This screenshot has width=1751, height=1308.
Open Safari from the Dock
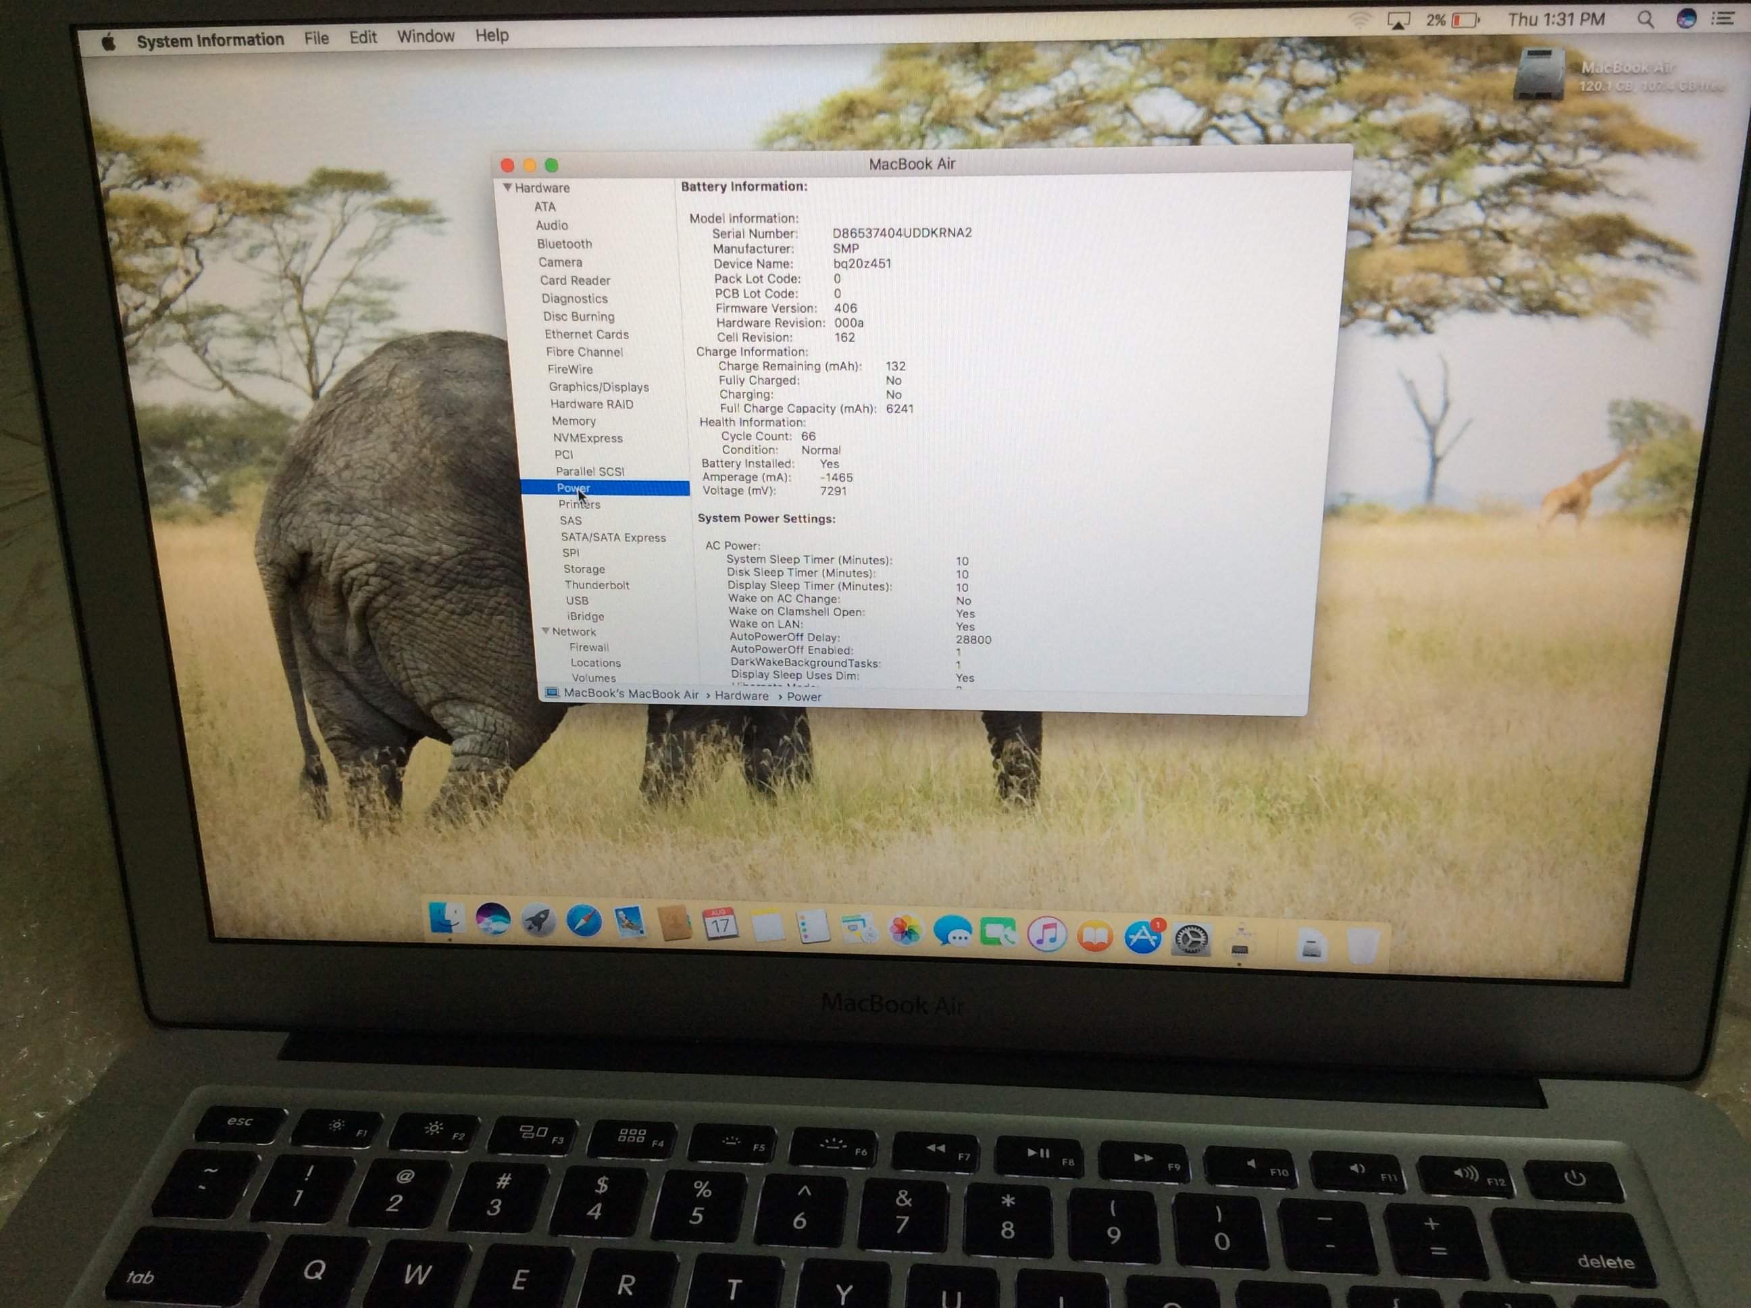tap(584, 922)
